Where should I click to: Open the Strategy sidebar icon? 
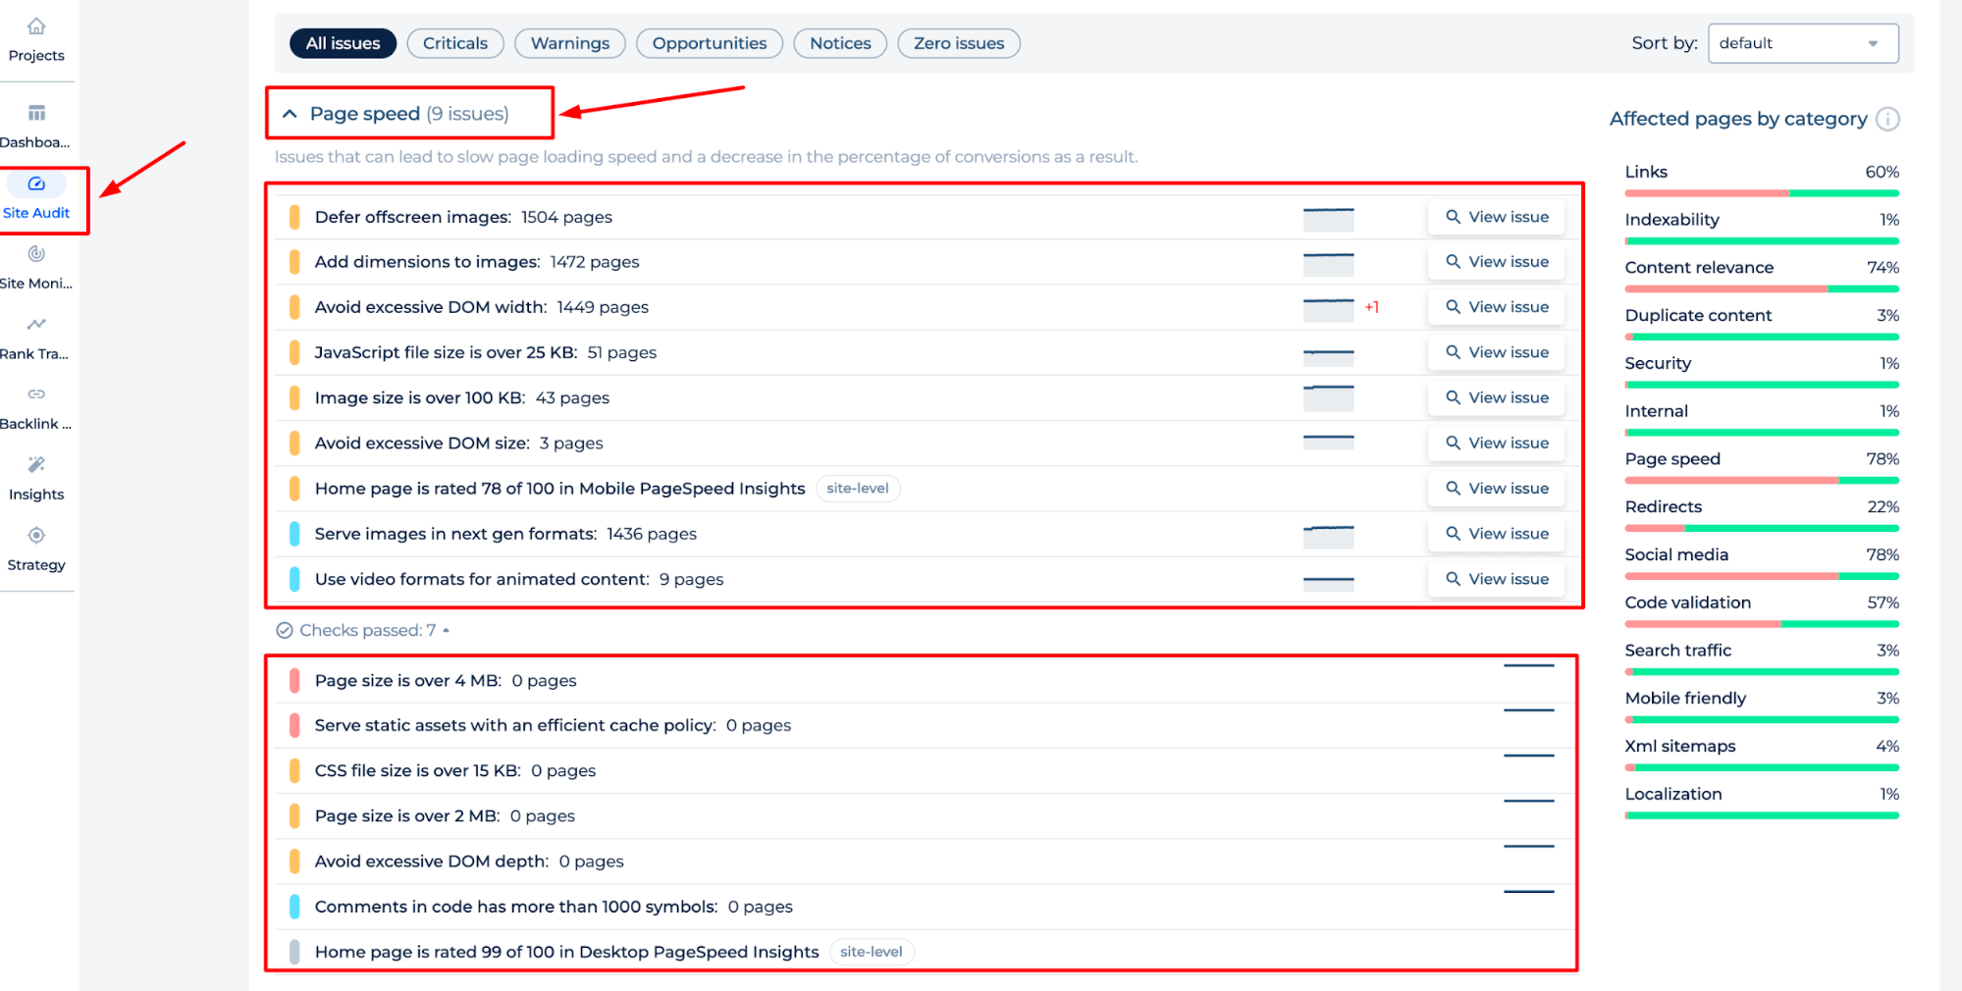tap(36, 536)
